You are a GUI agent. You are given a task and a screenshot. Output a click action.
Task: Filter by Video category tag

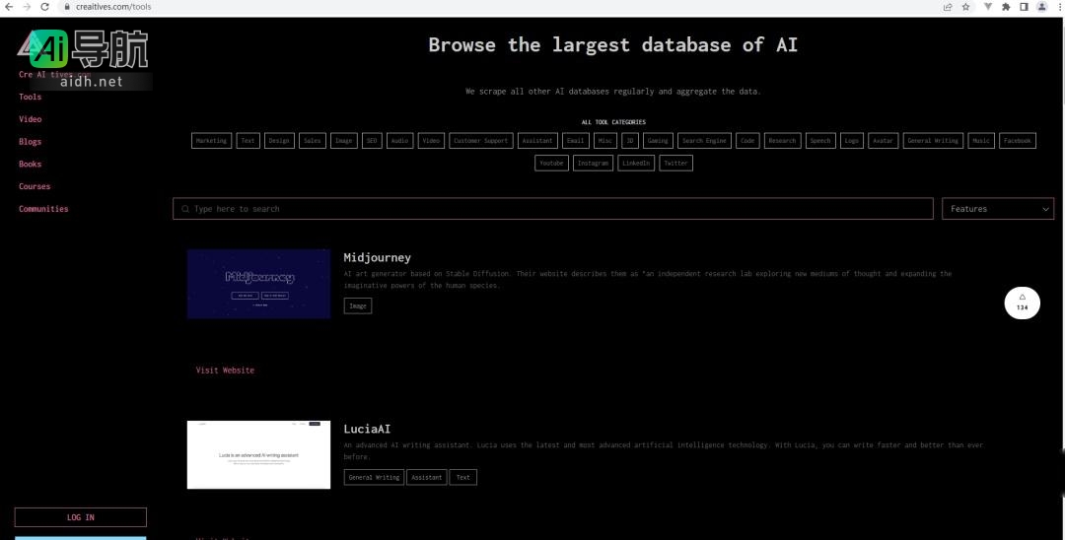click(x=431, y=141)
